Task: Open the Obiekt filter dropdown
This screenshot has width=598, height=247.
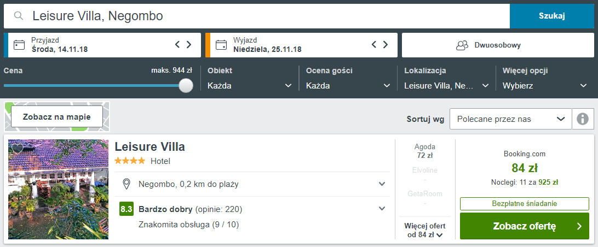Action: pyautogui.click(x=249, y=86)
